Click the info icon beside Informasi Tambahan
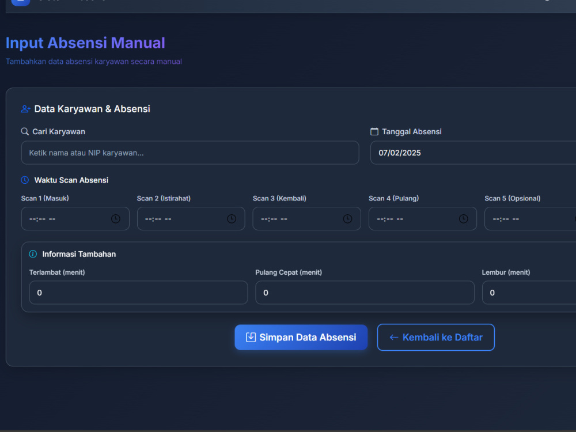 33,254
